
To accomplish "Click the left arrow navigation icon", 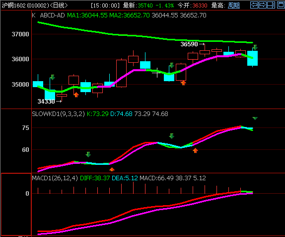I will (x=254, y=5).
